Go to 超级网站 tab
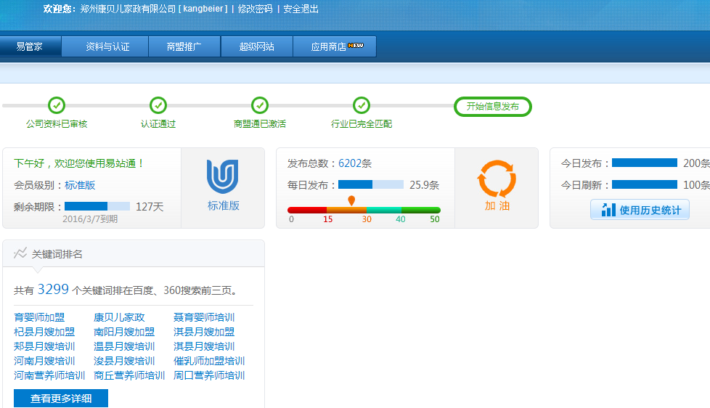This screenshot has height=408, width=710. tap(257, 46)
